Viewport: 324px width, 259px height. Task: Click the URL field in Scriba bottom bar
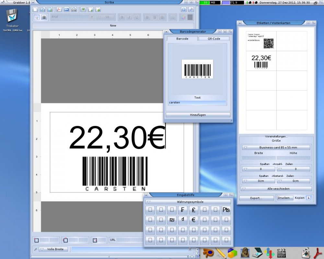tap(129, 240)
